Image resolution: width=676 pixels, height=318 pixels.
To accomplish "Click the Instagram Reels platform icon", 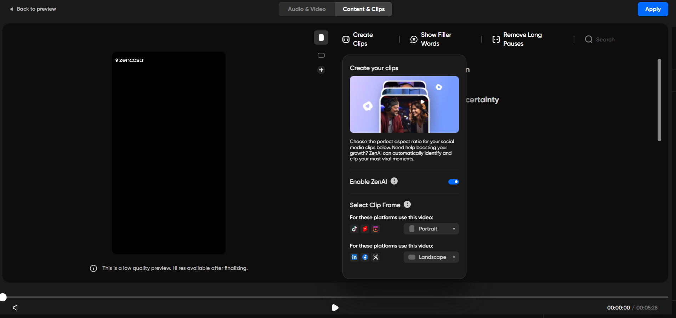I will 376,229.
